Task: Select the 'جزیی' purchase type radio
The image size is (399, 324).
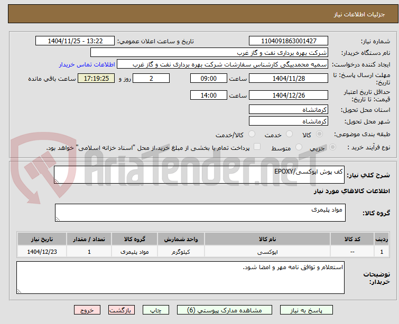Action: click(332, 147)
